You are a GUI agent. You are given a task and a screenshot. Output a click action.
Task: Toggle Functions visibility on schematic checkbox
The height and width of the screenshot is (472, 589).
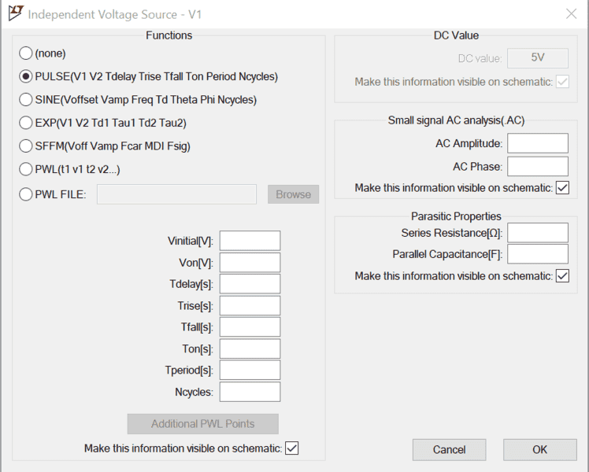292,448
